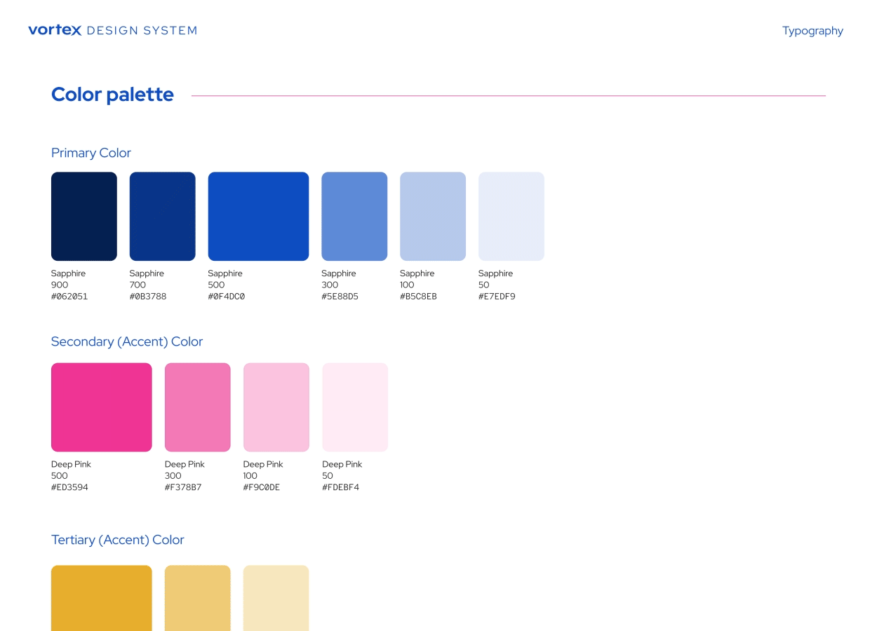Screen dimensions: 877x631
Task: Click the hex code #E7EDF9
Action: (x=497, y=297)
